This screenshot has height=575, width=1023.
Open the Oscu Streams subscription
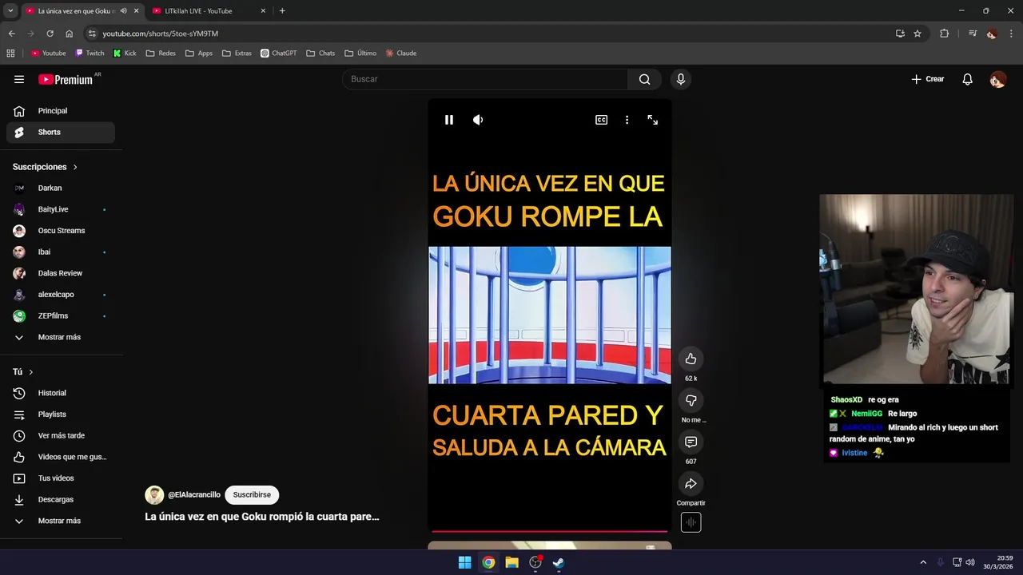tap(61, 231)
